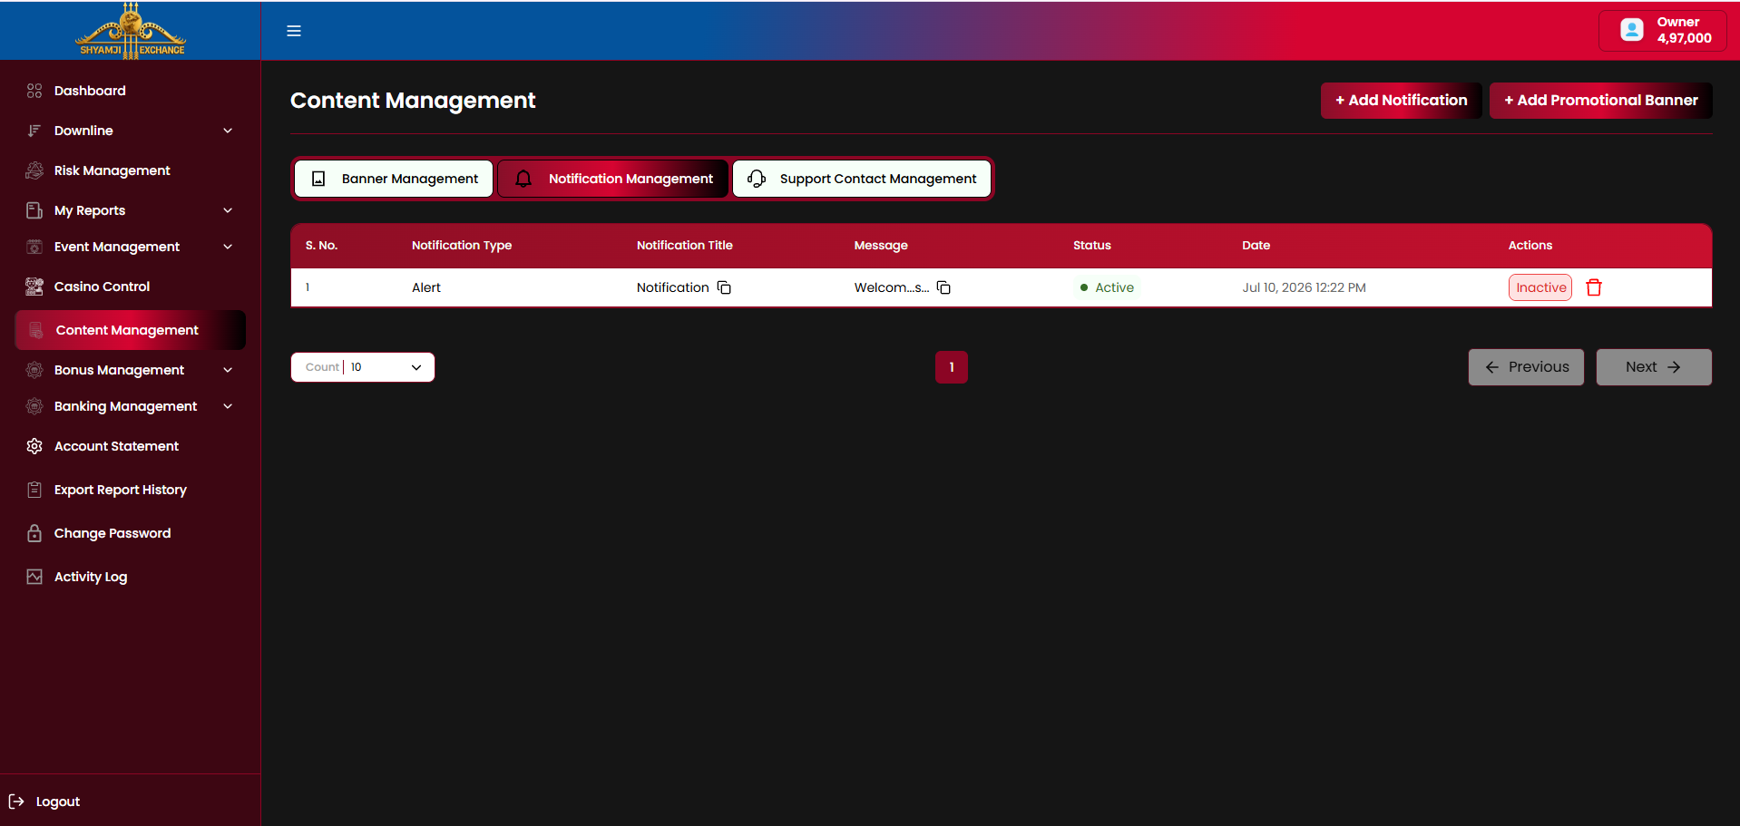The image size is (1740, 826).
Task: Open the Activity Log page
Action: pyautogui.click(x=91, y=577)
